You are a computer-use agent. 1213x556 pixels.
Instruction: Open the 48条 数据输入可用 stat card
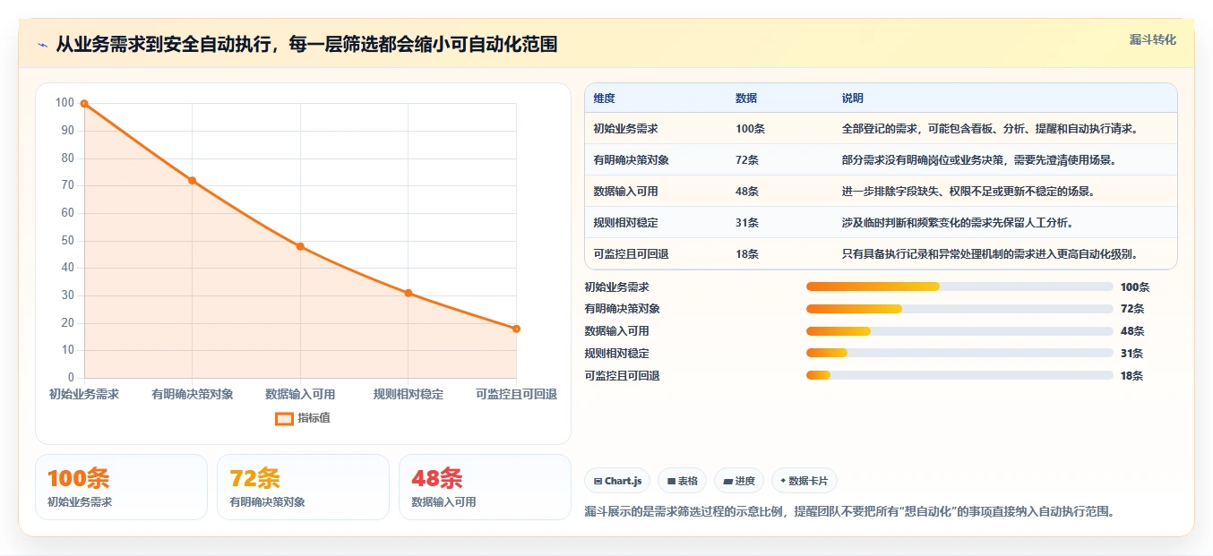(485, 487)
